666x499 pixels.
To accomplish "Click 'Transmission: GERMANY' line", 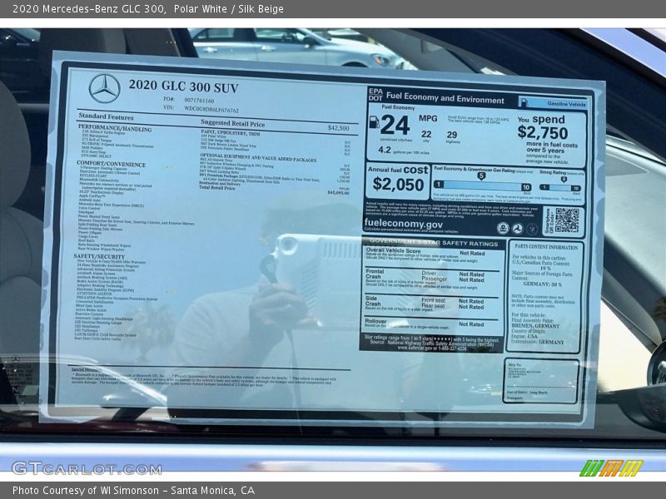I will click(537, 342).
